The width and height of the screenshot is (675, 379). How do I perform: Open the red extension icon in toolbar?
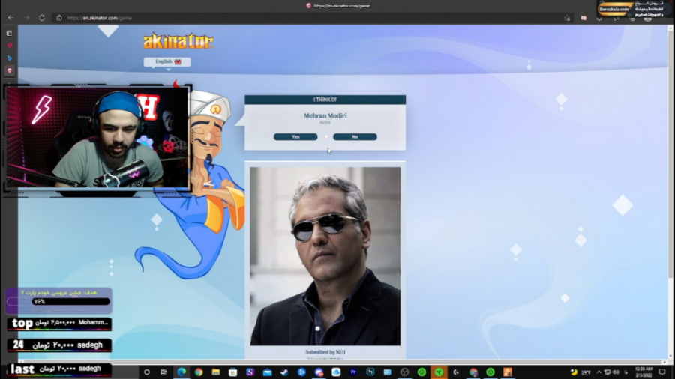pos(583,18)
